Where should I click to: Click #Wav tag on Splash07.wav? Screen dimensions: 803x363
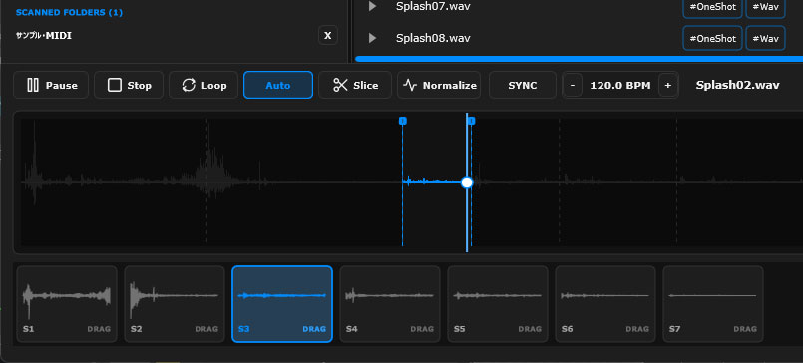tap(765, 7)
